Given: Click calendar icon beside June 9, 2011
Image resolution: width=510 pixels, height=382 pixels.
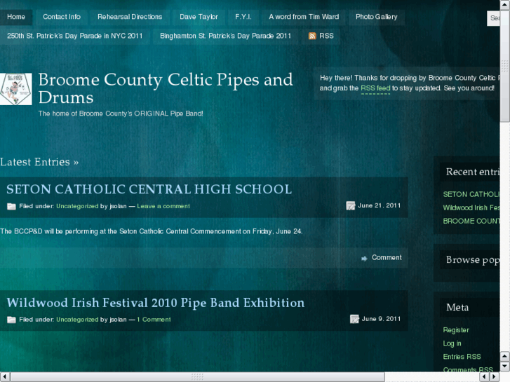Looking at the screenshot, I should coord(354,319).
